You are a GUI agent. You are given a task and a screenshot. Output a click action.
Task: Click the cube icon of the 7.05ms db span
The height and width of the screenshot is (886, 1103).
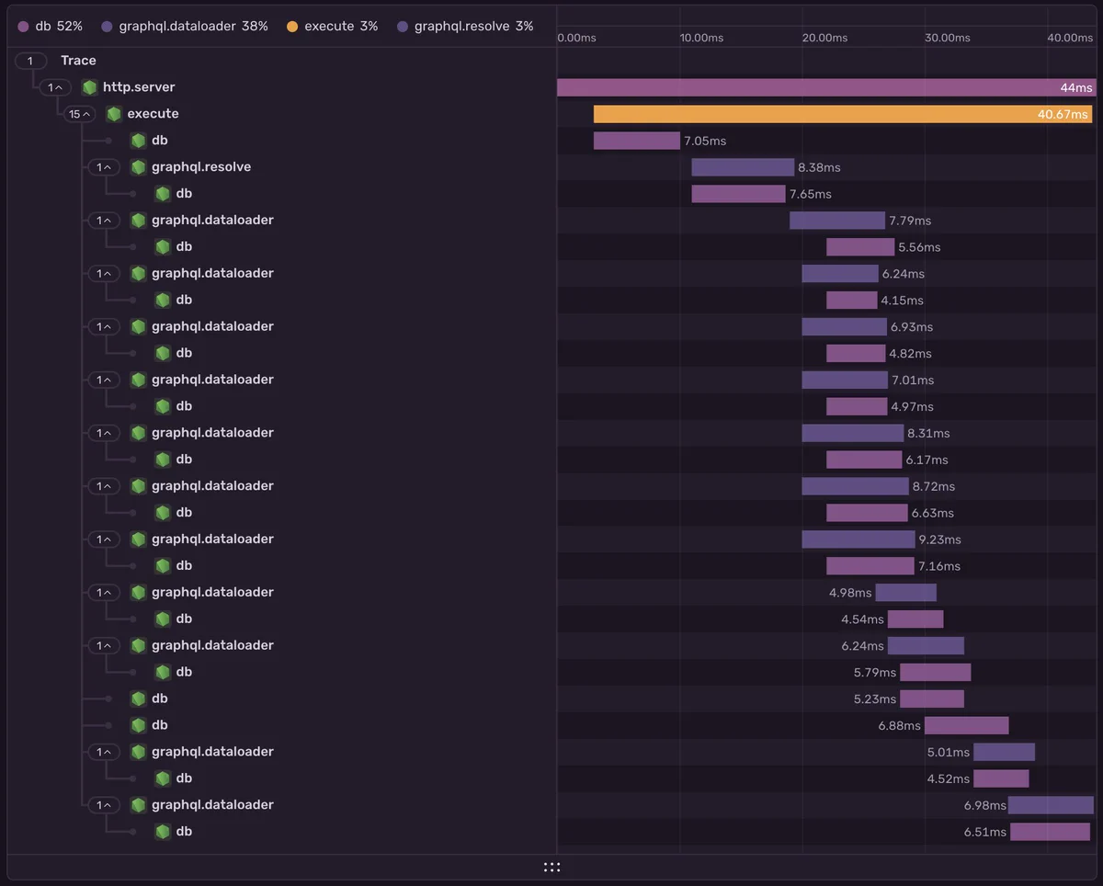coord(139,141)
